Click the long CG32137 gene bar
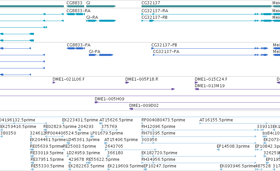Viewport: 280px width, 171px height. (207, 6)
